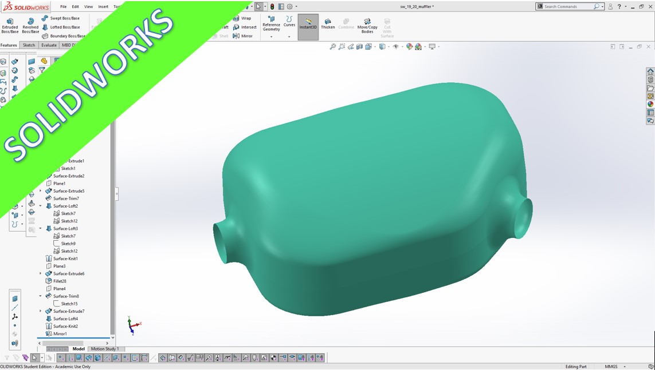Click the Rebuild traffic light icon

click(x=272, y=7)
